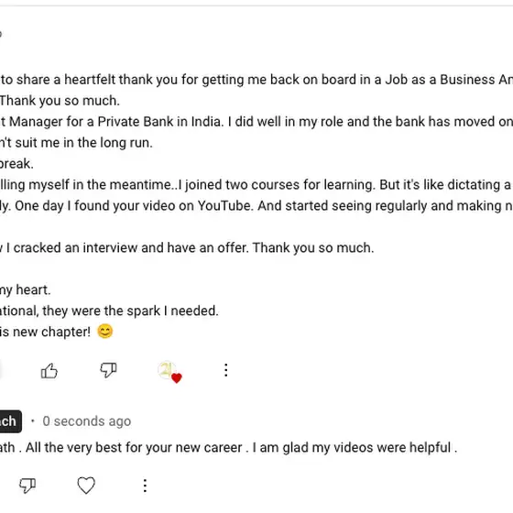Click the "cracked an interview" sentence
The image size is (513, 513).
coord(187,247)
